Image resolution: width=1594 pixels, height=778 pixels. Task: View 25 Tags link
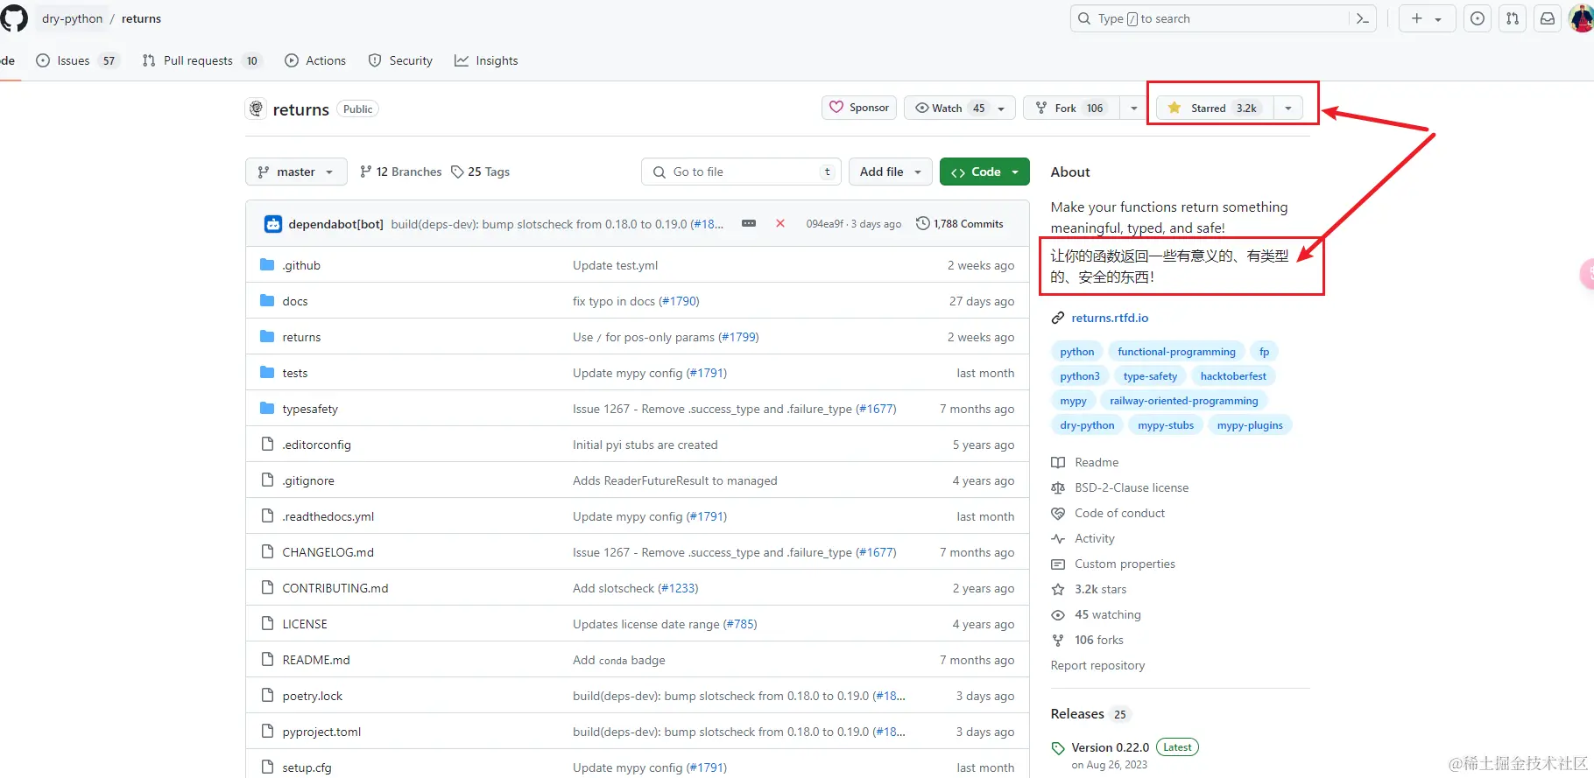(x=480, y=172)
